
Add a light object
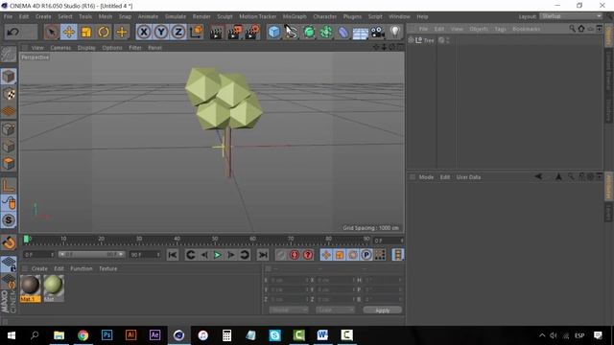[x=395, y=32]
